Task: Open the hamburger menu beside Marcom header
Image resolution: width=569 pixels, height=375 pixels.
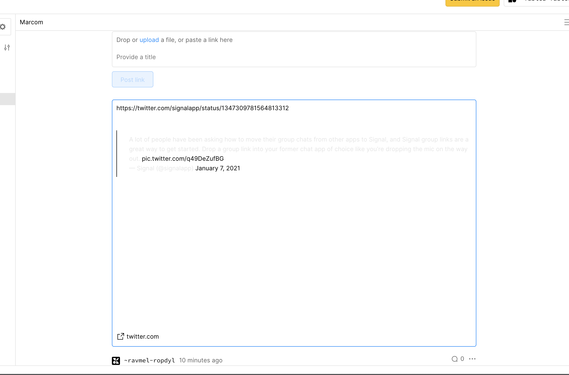Action: pyautogui.click(x=566, y=22)
